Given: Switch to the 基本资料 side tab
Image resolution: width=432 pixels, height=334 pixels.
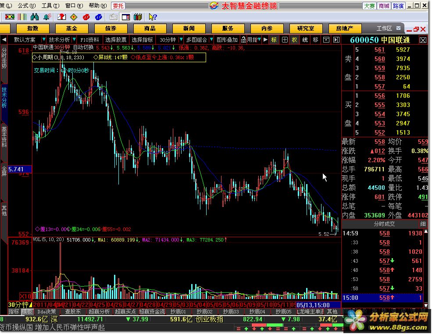Looking at the screenshot, I should coord(4,137).
